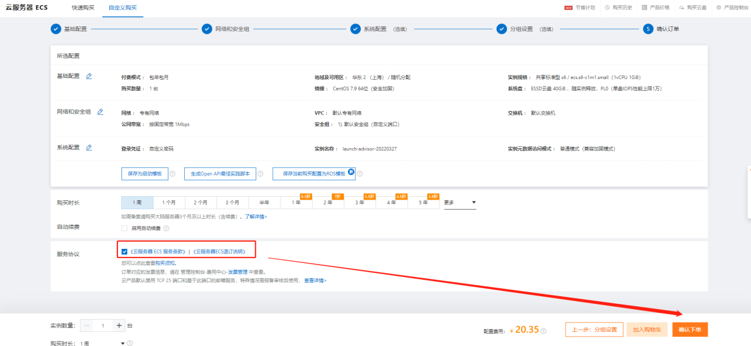Click the help icon beside 保存为启动模板
This screenshot has width=751, height=346.
point(172,173)
